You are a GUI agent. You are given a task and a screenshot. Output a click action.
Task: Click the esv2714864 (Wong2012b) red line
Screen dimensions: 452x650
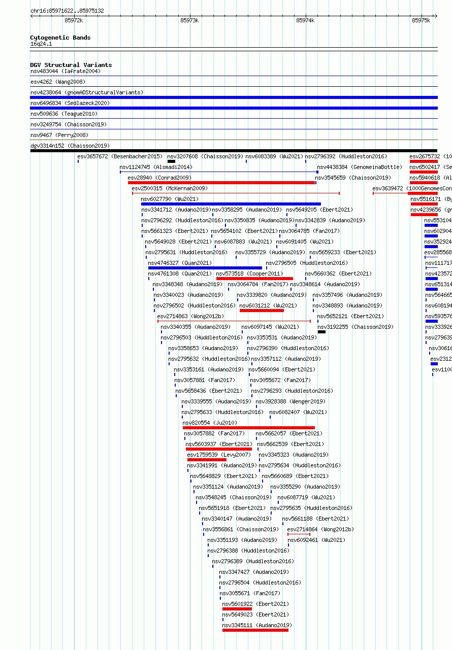pos(299,534)
